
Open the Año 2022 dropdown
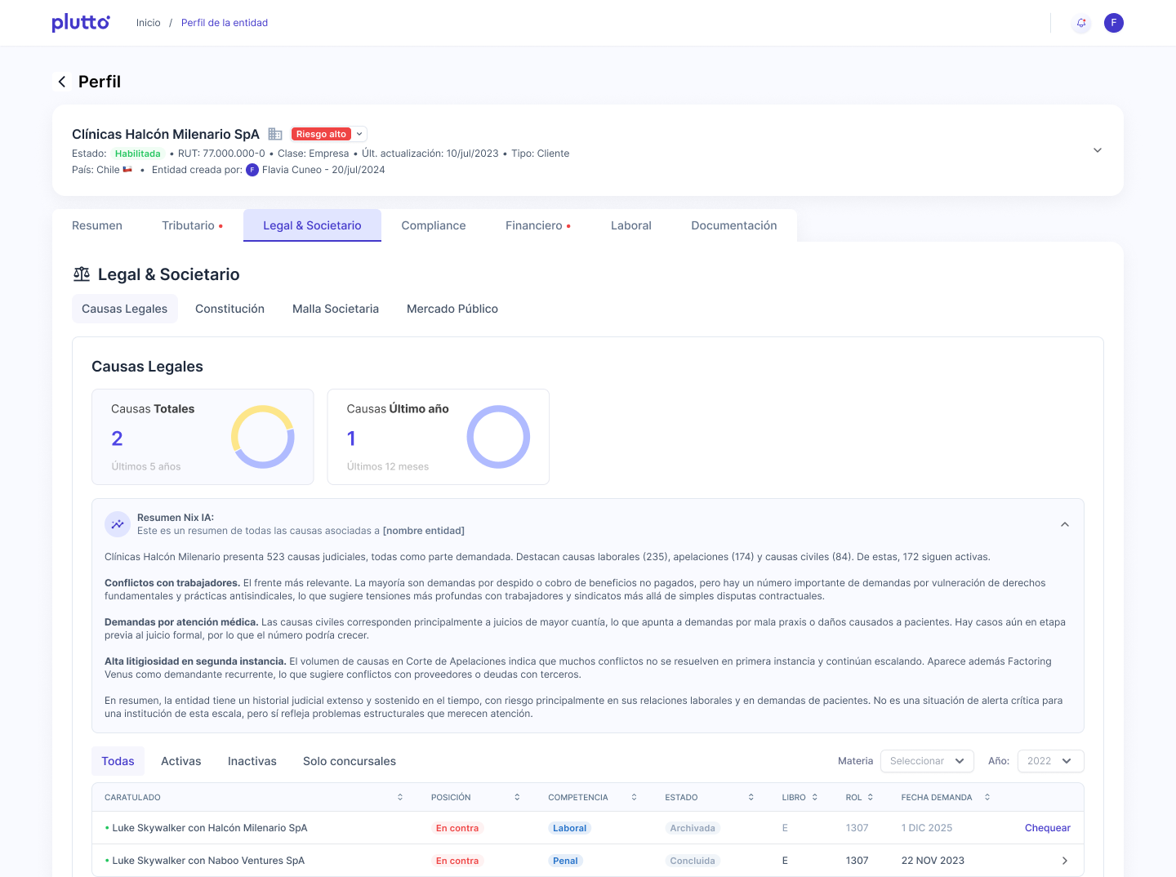(x=1050, y=761)
